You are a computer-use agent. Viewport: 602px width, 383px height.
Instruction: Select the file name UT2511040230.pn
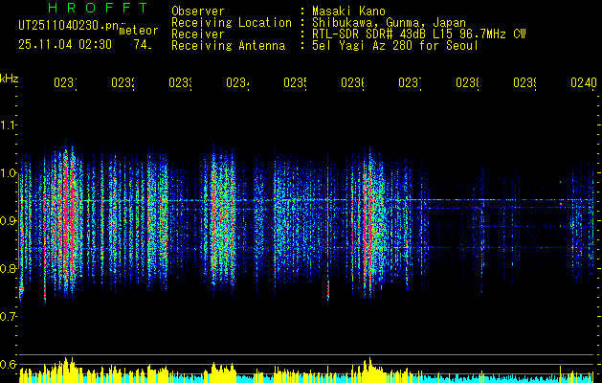(69, 25)
